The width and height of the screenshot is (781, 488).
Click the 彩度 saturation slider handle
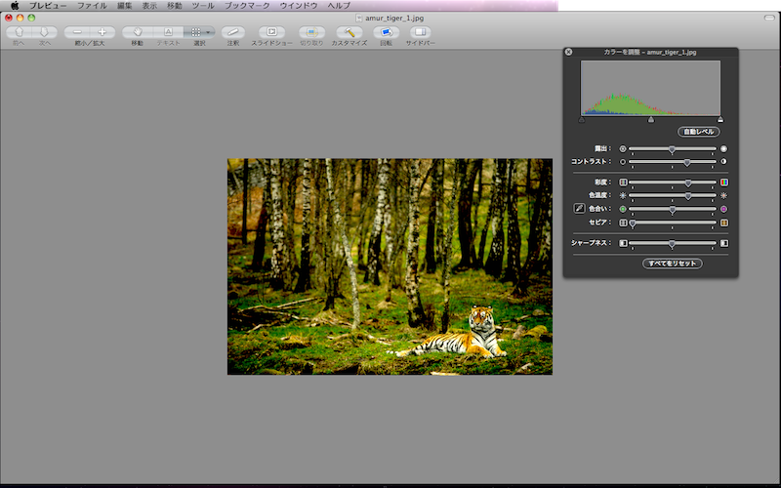tap(688, 183)
